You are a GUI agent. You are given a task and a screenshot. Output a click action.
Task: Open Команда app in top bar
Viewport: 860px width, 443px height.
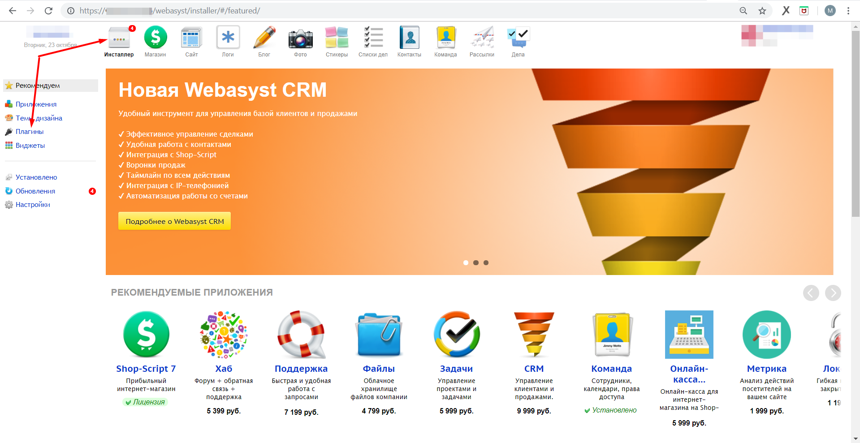(446, 38)
